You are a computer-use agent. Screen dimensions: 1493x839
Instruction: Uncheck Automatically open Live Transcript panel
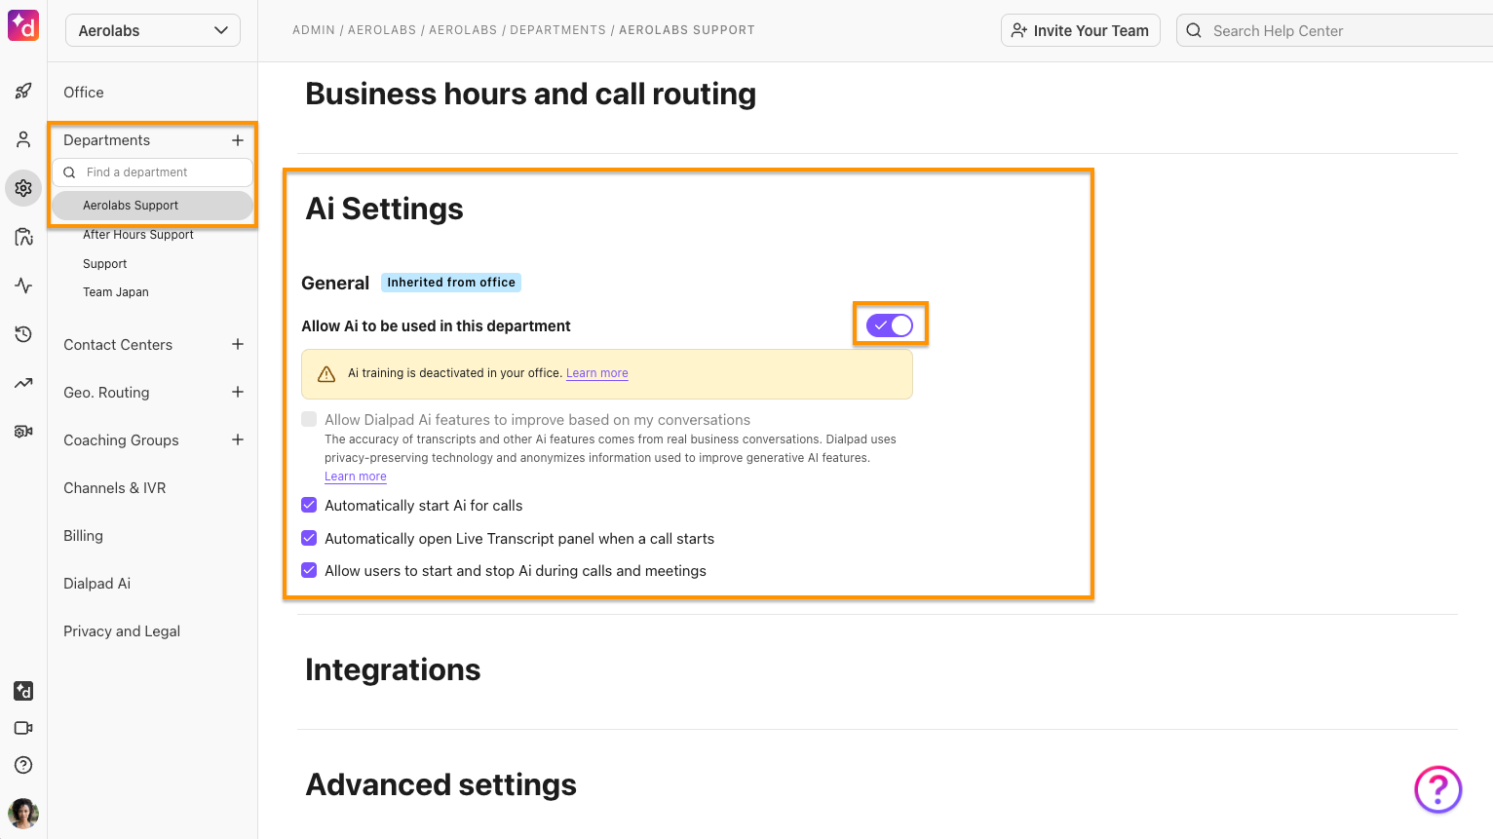click(309, 538)
